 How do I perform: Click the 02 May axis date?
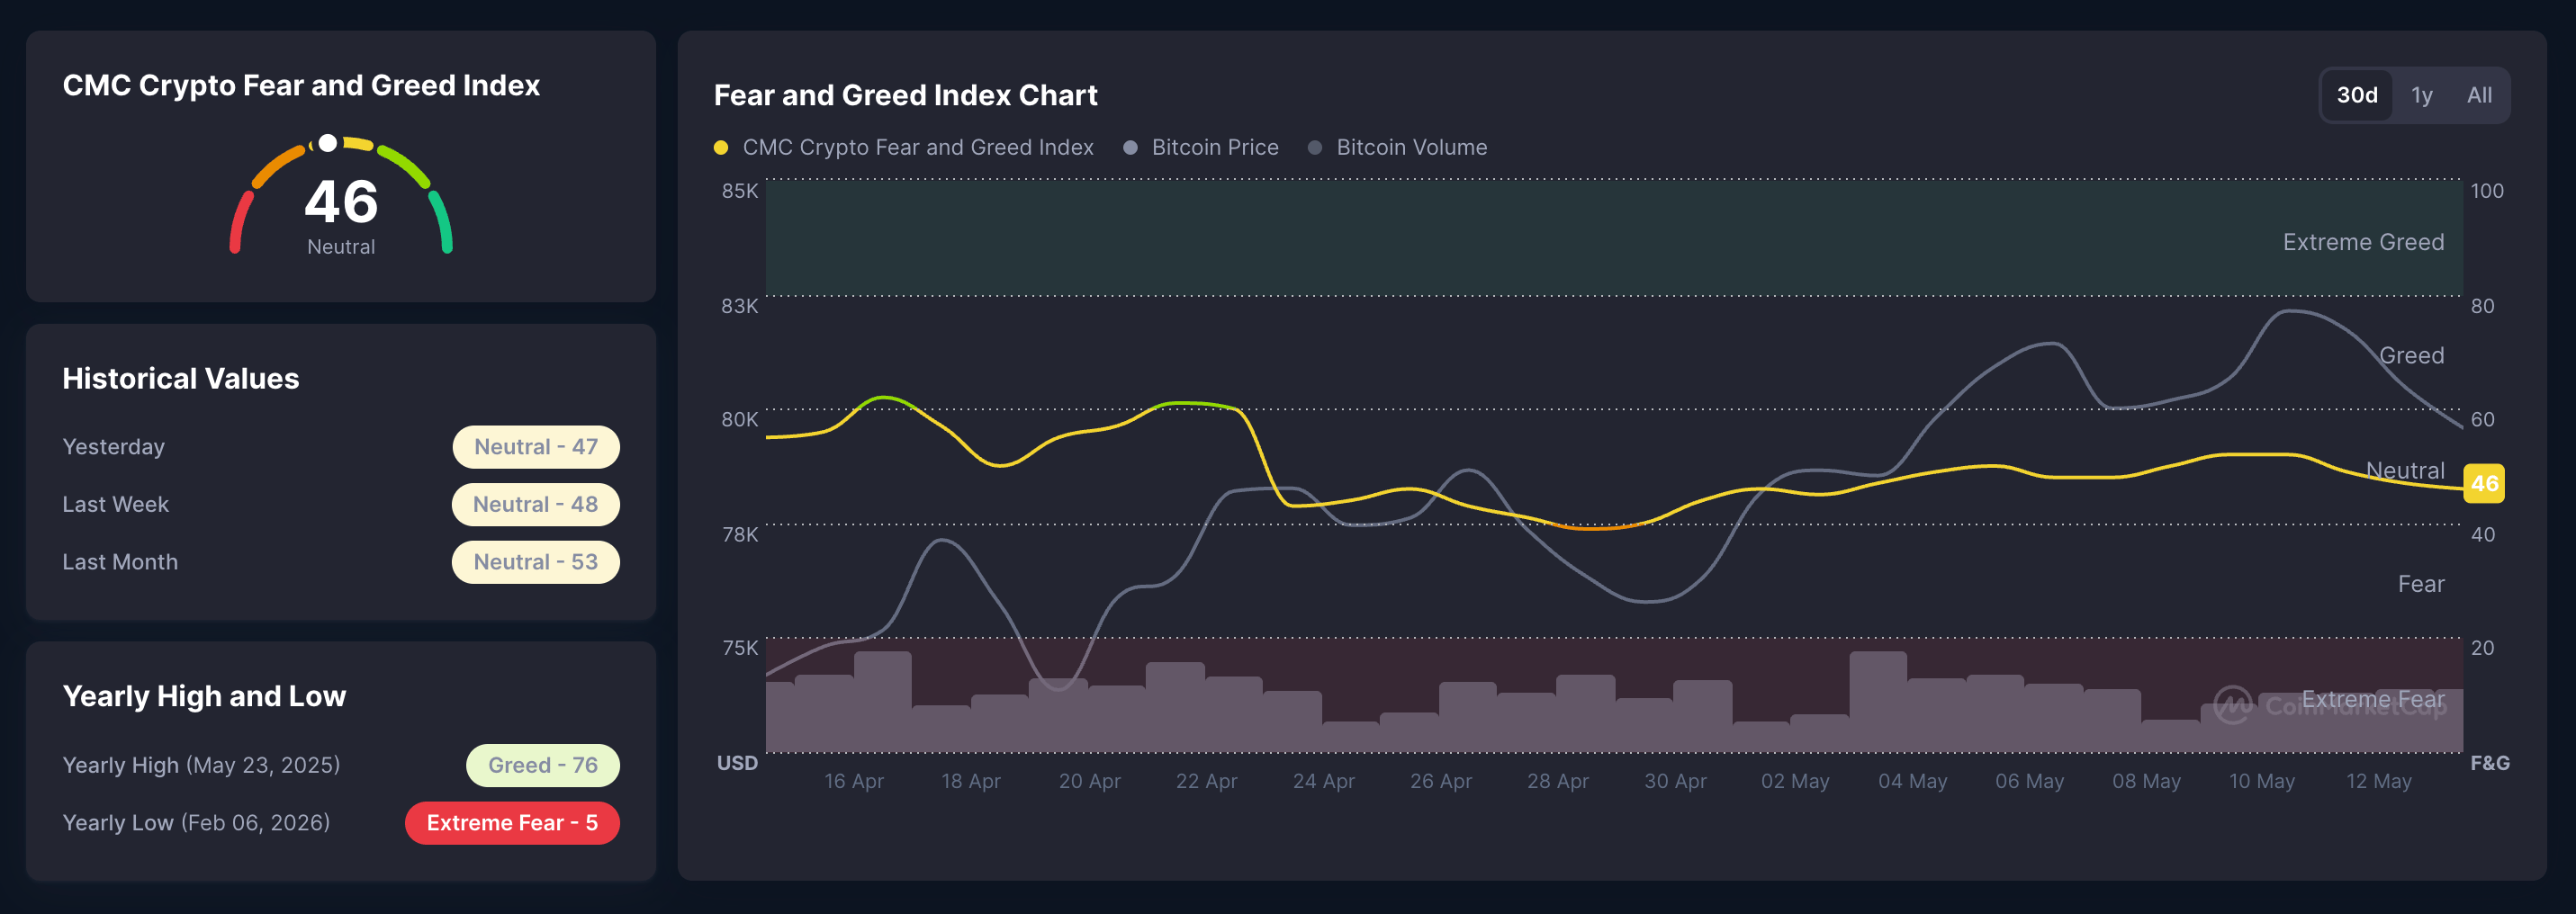point(1795,781)
